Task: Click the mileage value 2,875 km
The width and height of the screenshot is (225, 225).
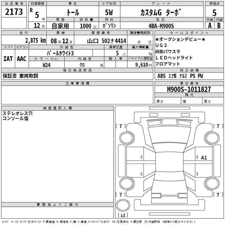Action: 35,40
